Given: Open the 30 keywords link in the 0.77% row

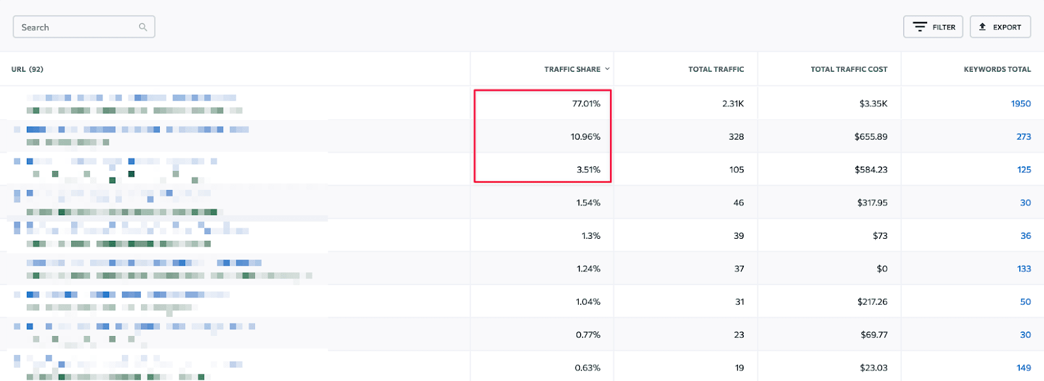Looking at the screenshot, I should [x=1025, y=335].
